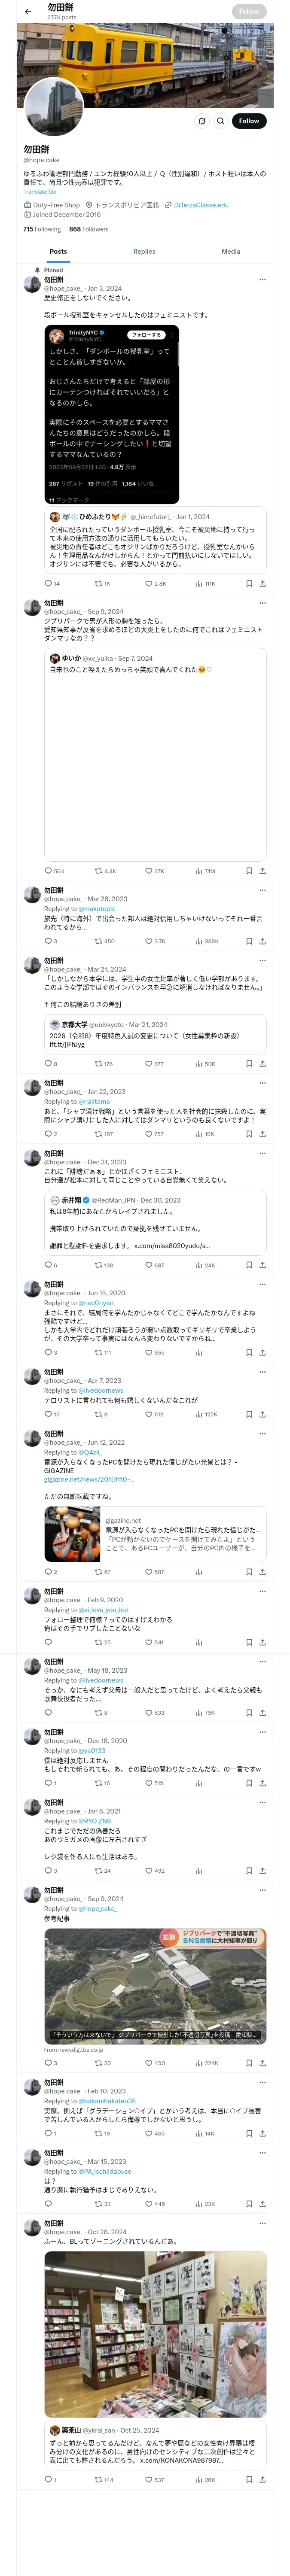The height and width of the screenshot is (2576, 290).
Task: Click the profile search magnifier icon
Action: tap(220, 121)
